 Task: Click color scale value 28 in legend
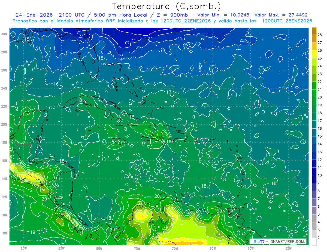point(320,34)
